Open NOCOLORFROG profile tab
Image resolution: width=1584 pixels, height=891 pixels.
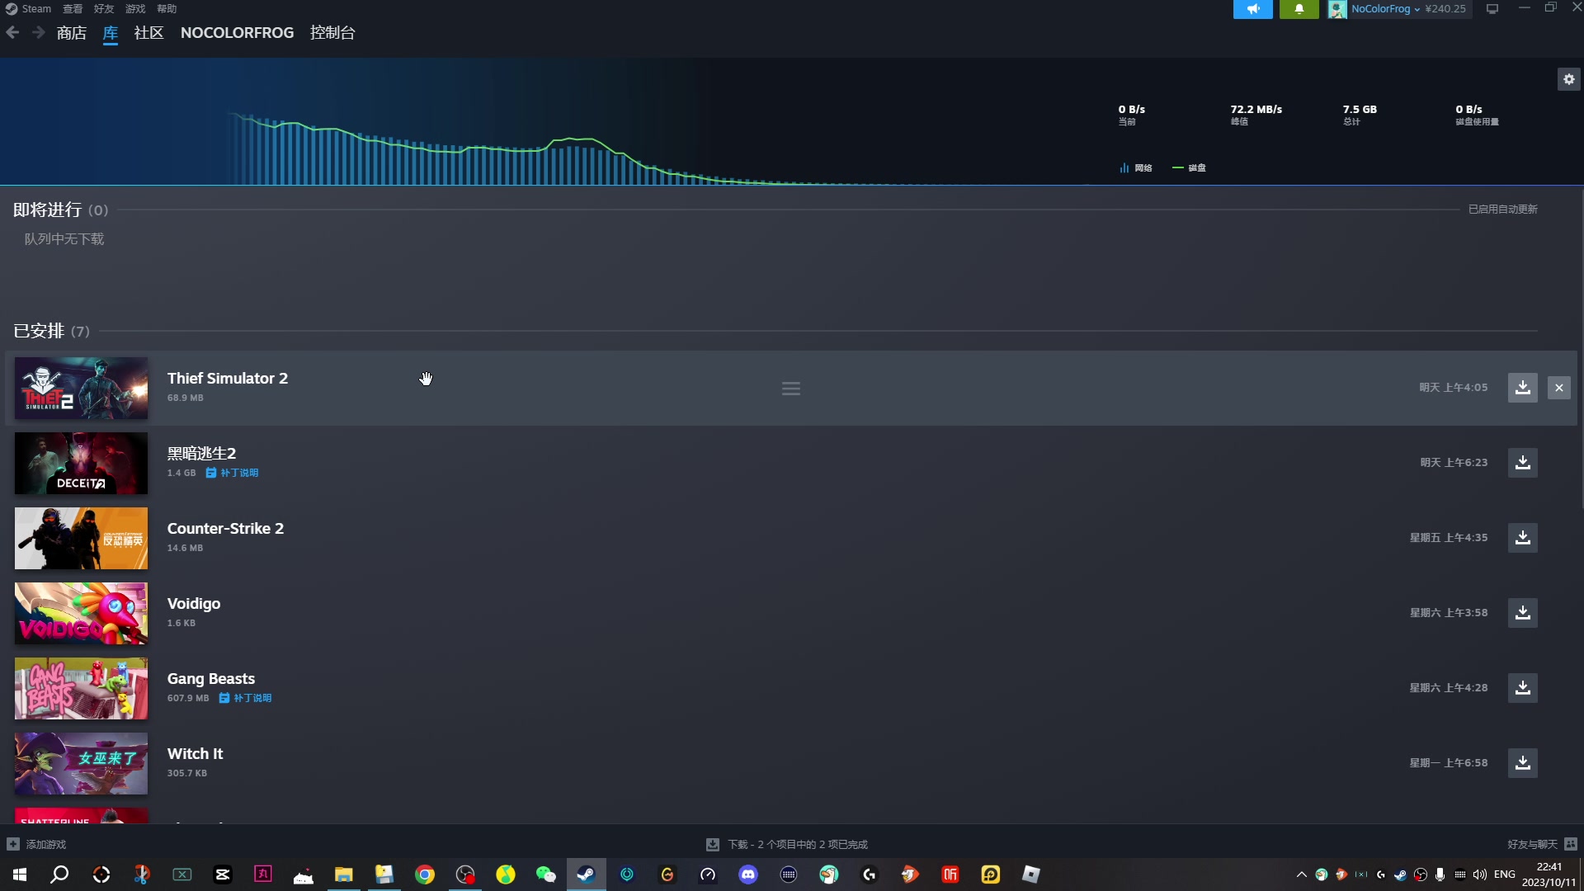click(x=237, y=33)
